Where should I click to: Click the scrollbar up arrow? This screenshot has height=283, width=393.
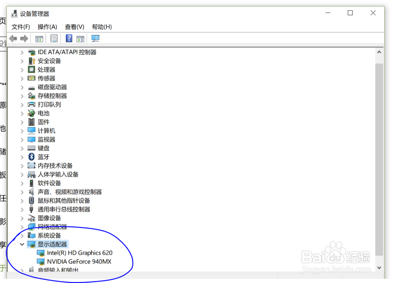[379, 51]
